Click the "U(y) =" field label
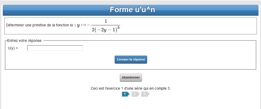Viewport: 261px width, 109px height. point(13,48)
